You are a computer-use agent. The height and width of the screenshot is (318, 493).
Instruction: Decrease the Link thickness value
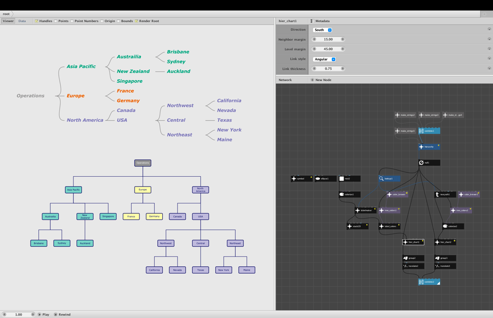point(314,68)
